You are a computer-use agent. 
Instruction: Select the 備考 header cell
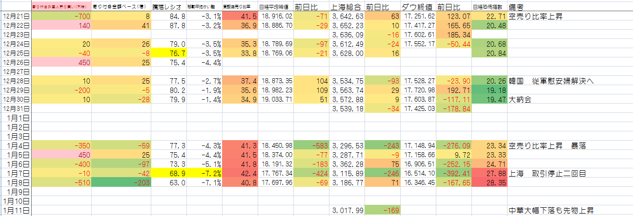[518, 7]
